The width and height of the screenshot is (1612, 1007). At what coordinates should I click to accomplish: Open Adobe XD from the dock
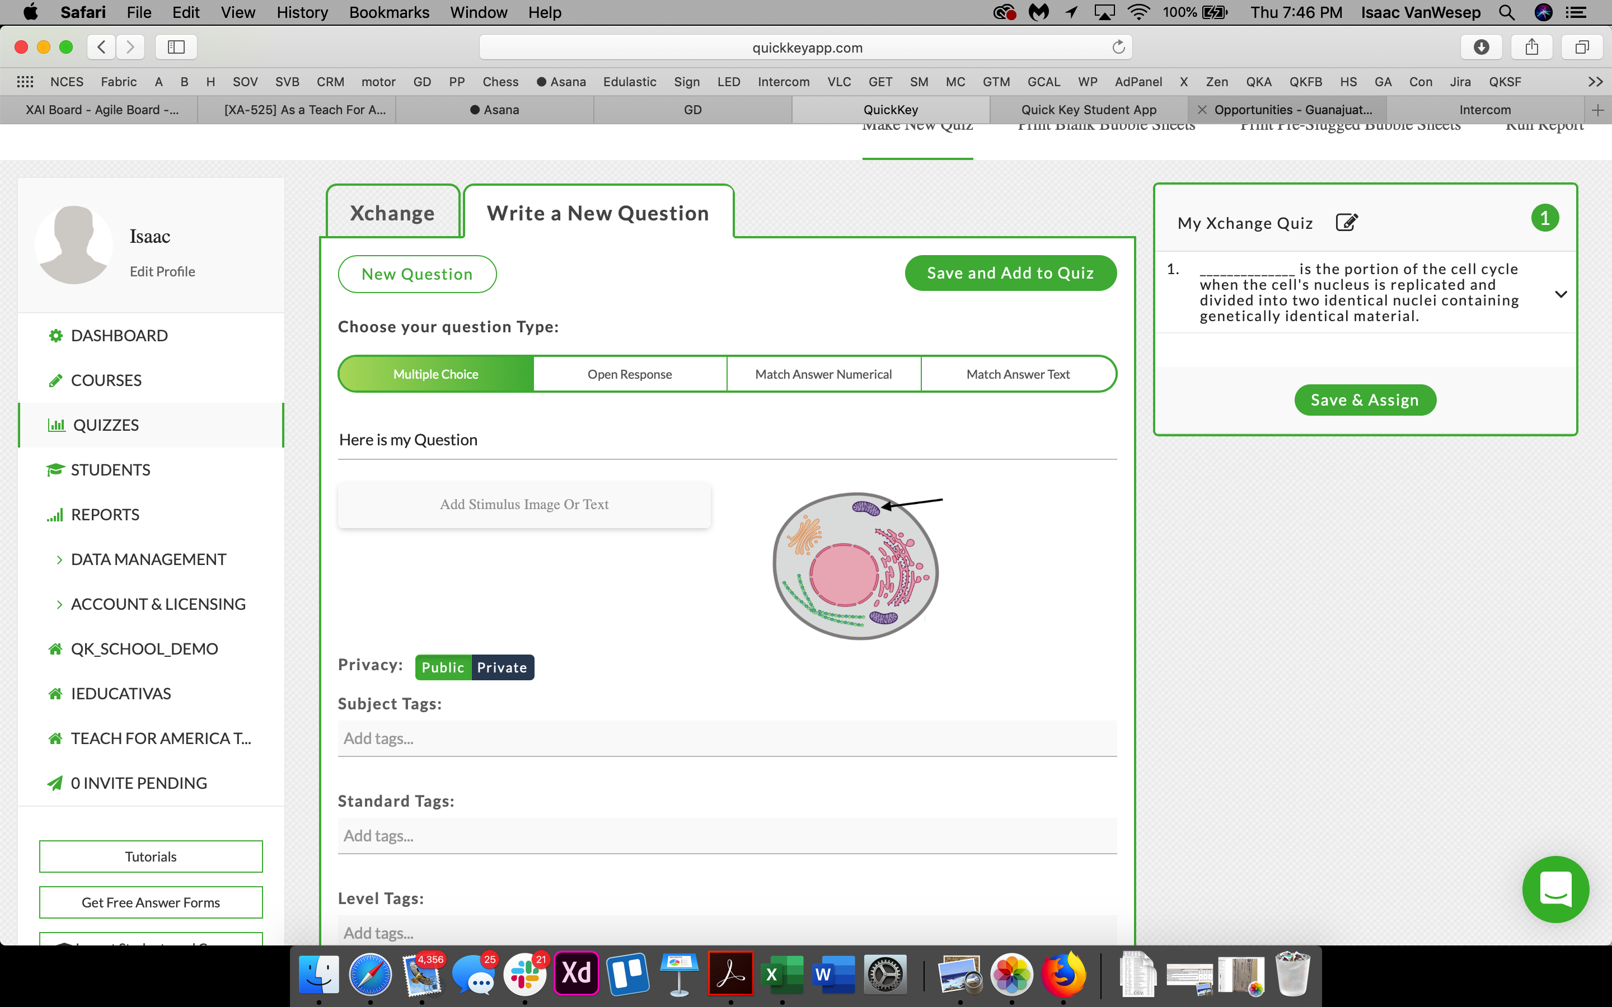[x=576, y=973]
